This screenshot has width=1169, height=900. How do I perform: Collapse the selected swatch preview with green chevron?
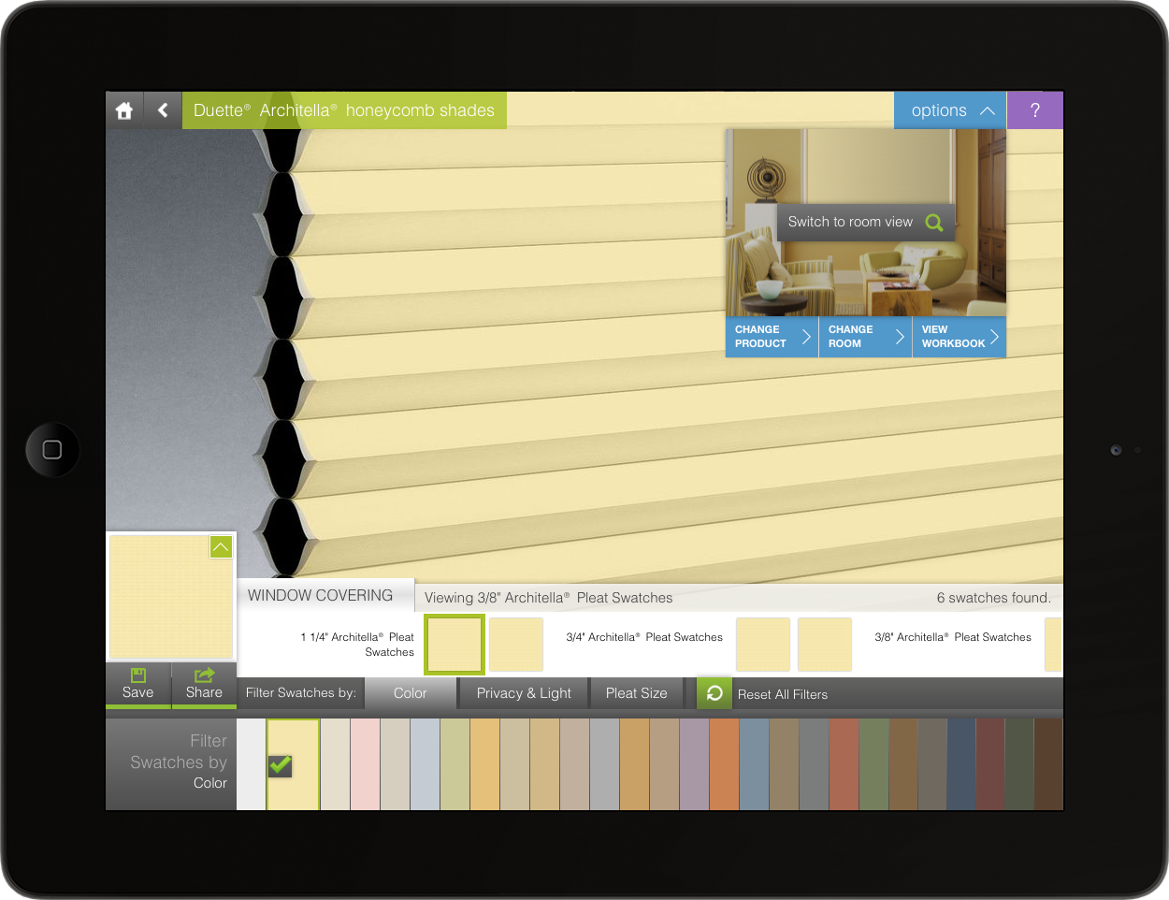[x=221, y=546]
